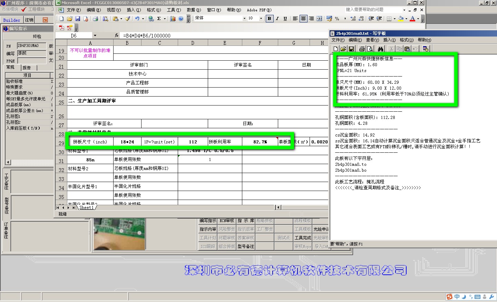Click Excel Help question mark icon
Screen dimensions: 497x302
point(181,19)
